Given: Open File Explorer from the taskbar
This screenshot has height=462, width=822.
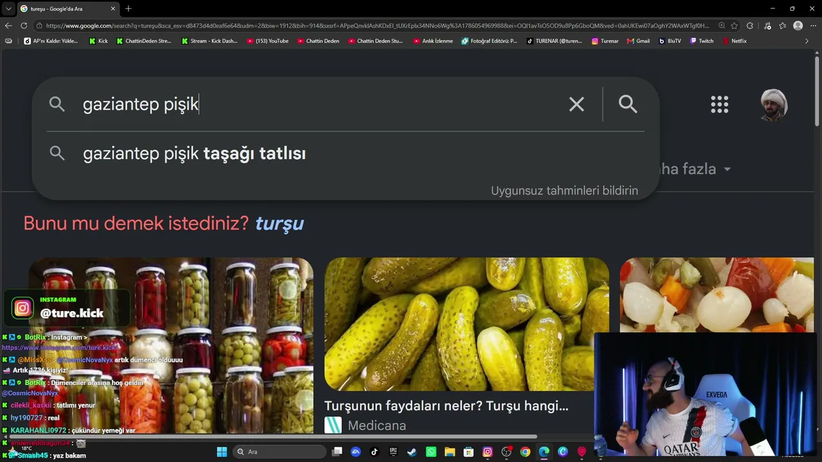Looking at the screenshot, I should tap(450, 452).
